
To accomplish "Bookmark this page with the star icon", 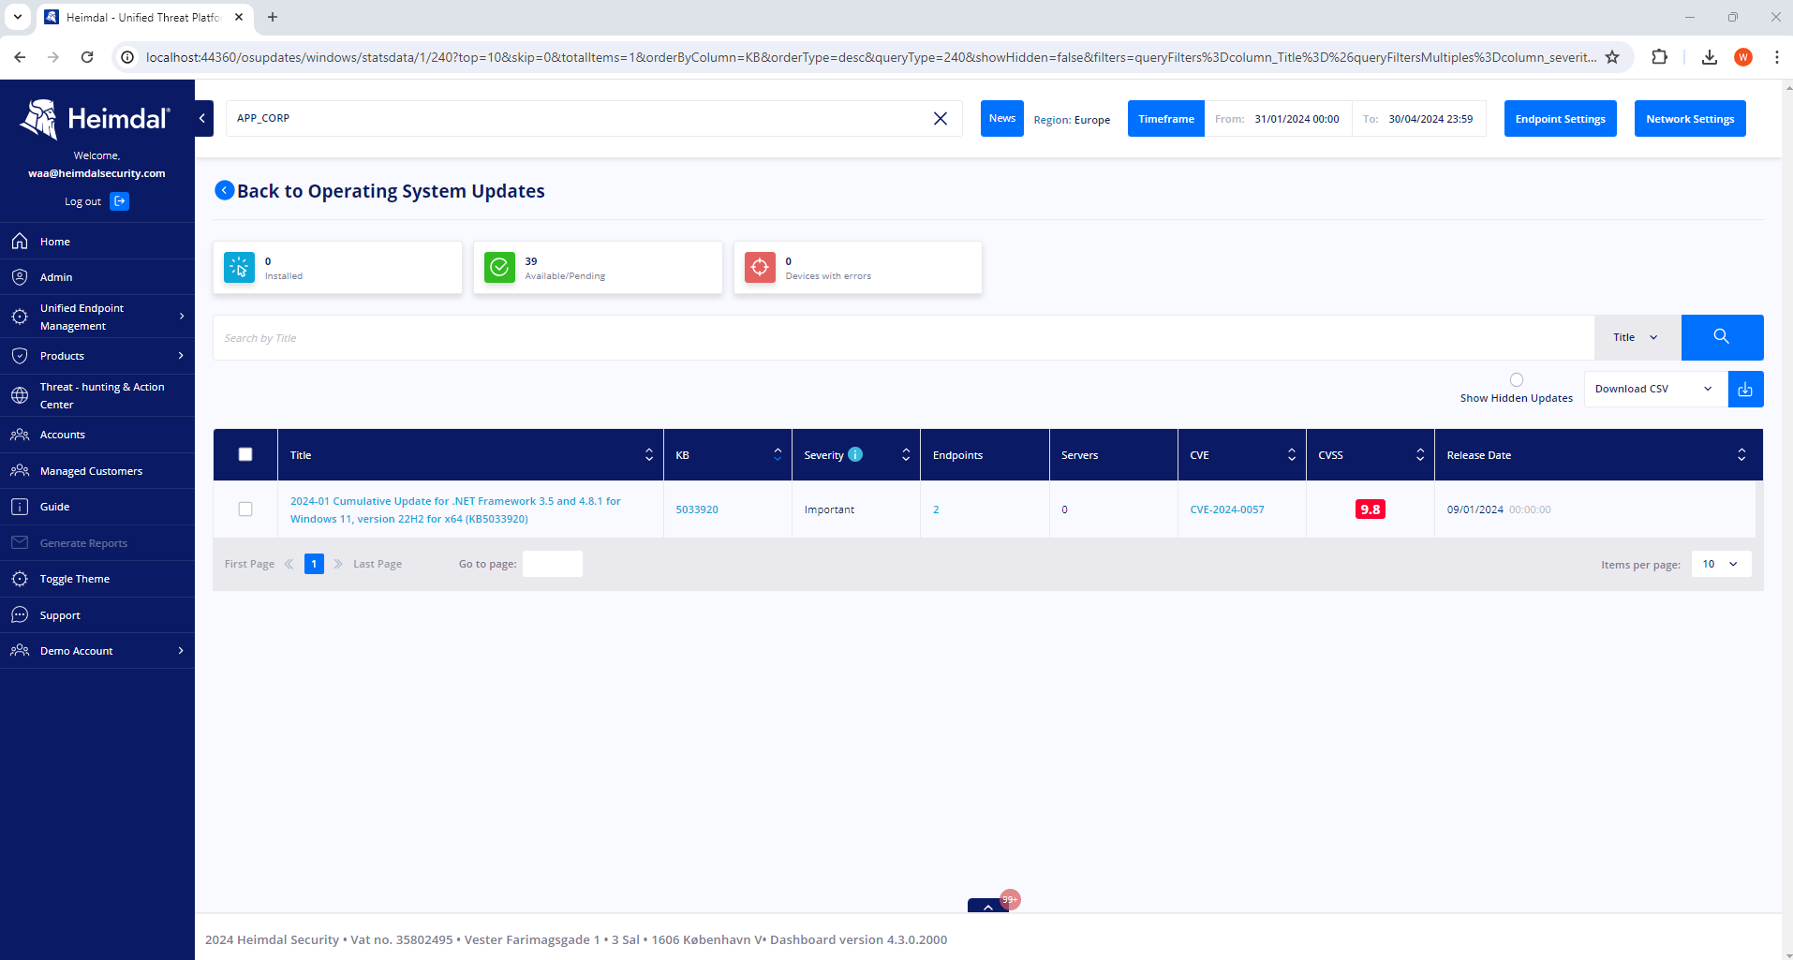I will [1612, 57].
